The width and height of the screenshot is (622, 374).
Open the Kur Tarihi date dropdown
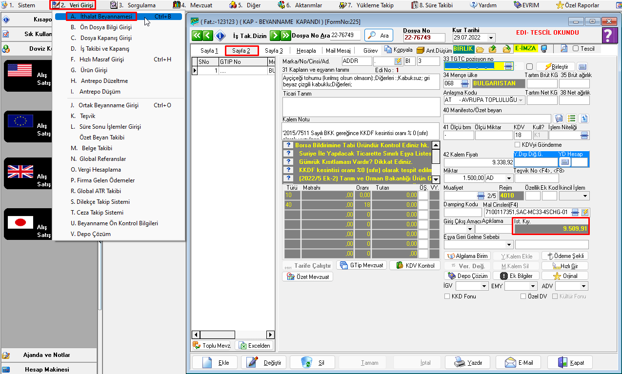[x=491, y=38]
